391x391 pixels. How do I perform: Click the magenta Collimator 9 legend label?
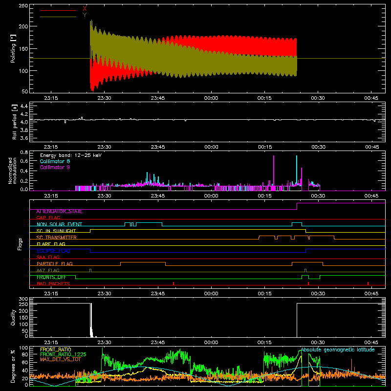(55, 167)
